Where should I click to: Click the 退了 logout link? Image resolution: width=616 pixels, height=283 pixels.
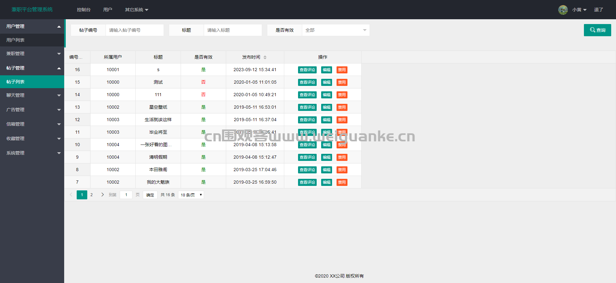click(598, 10)
